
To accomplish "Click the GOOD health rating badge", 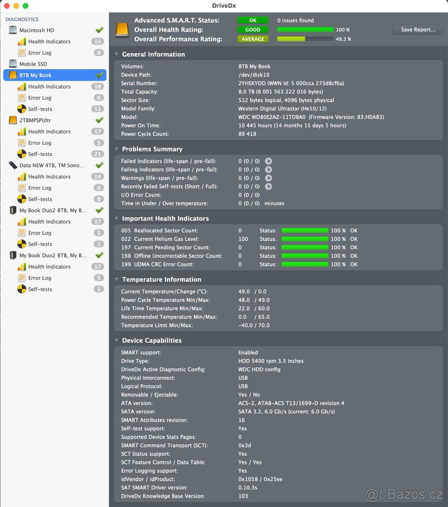I will point(253,30).
